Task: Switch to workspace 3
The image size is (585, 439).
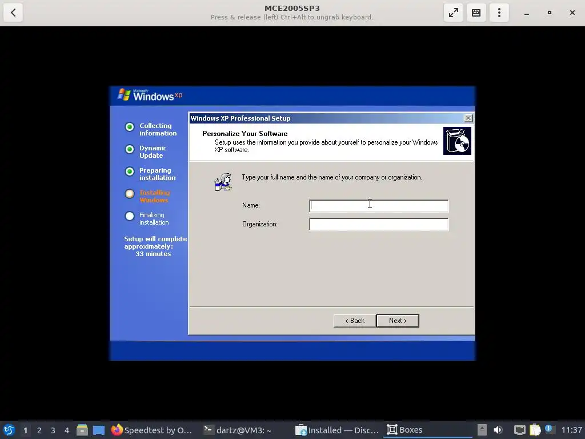Action: (53, 430)
